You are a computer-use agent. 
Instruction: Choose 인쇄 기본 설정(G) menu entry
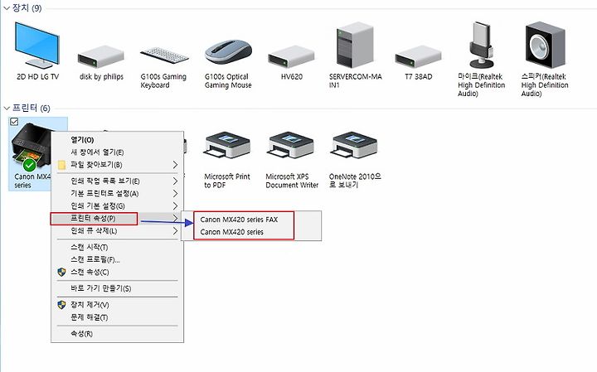coord(117,205)
